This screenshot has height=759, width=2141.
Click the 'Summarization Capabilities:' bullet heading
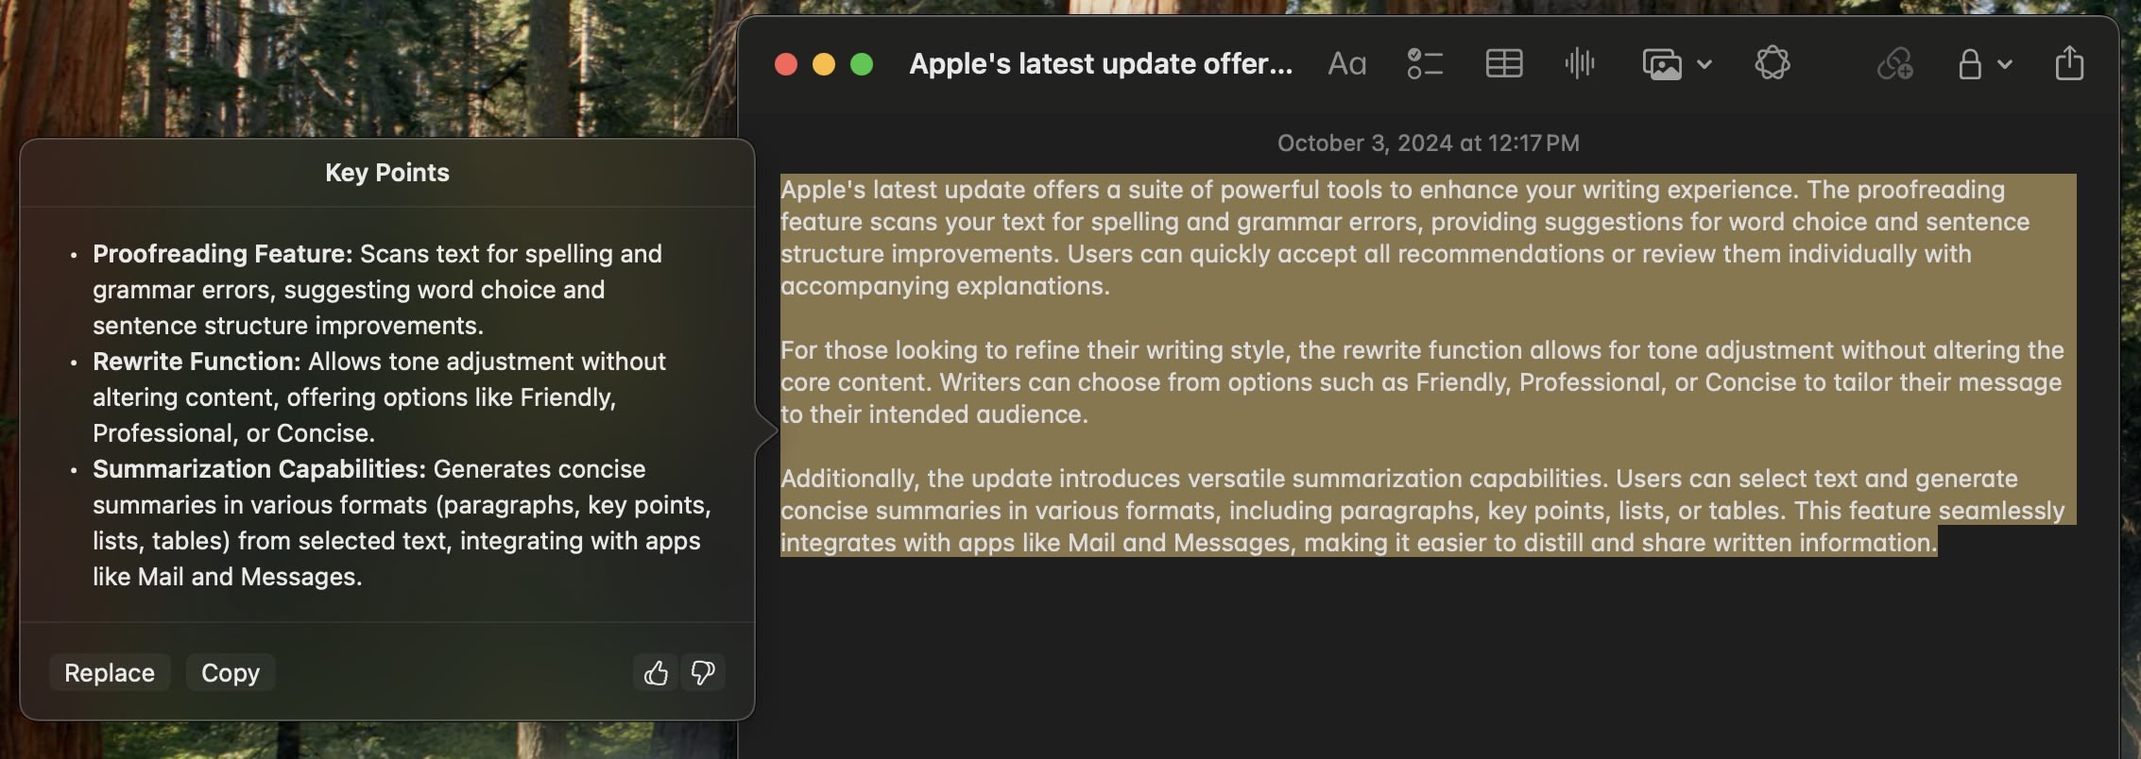pyautogui.click(x=259, y=469)
